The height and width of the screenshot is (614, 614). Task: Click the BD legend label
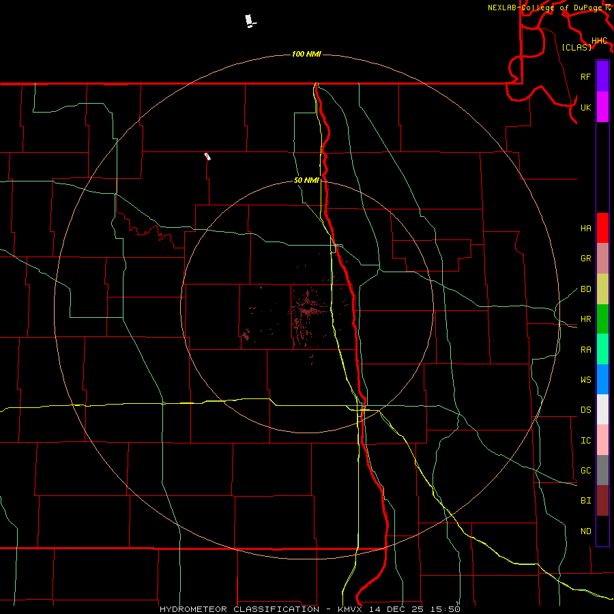click(585, 289)
